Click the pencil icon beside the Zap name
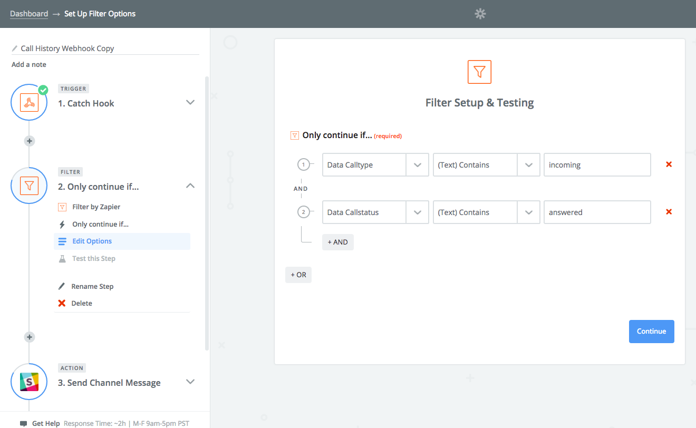The height and width of the screenshot is (428, 696). point(15,48)
